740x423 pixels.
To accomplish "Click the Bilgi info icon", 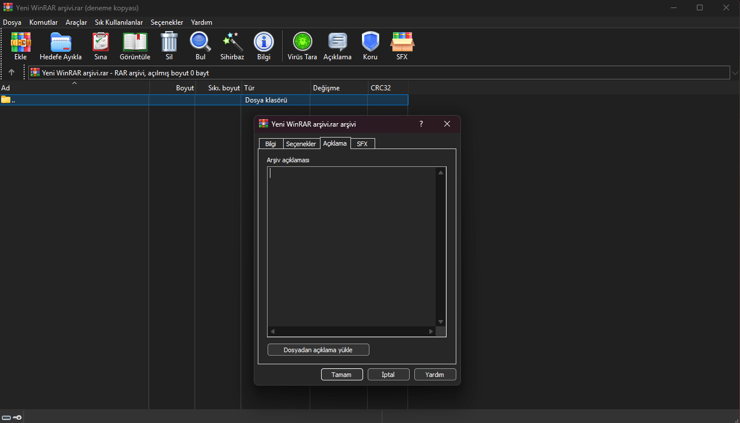I will point(264,42).
